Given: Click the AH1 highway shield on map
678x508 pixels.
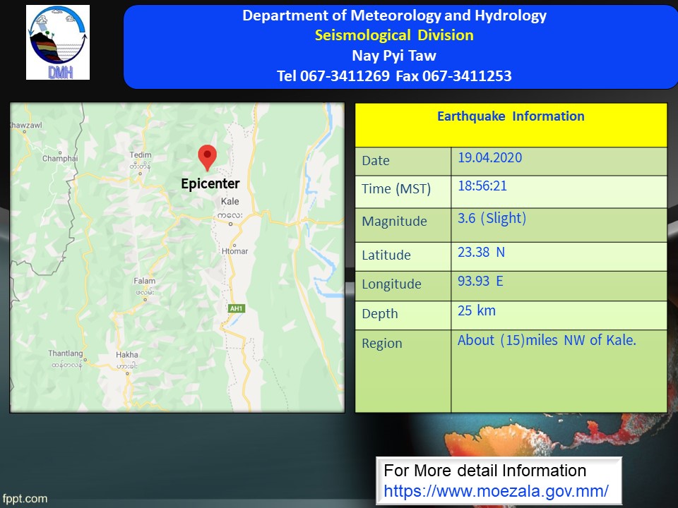Looking at the screenshot, I should tap(237, 308).
